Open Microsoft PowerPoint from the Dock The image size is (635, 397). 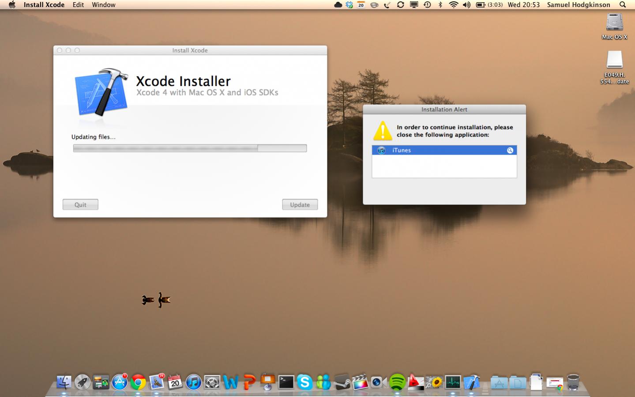(x=249, y=382)
